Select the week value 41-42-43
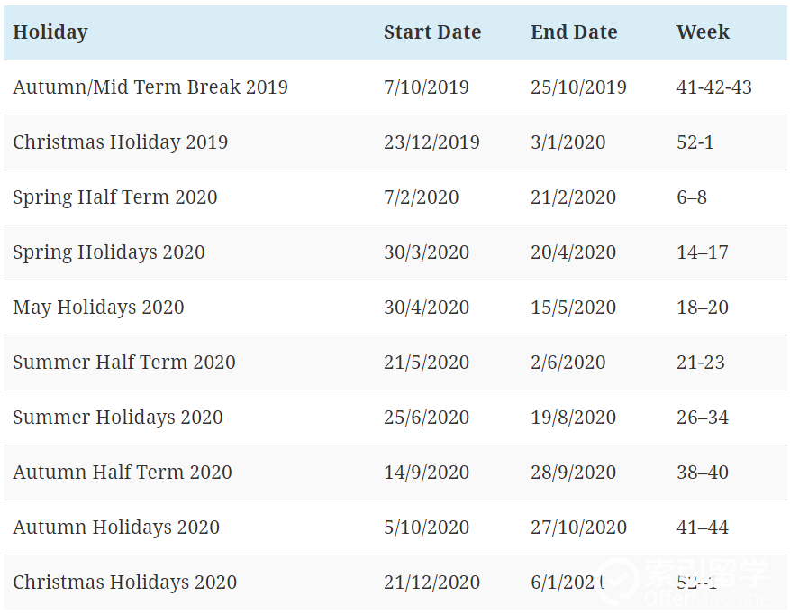This screenshot has height=615, width=790. click(x=714, y=87)
